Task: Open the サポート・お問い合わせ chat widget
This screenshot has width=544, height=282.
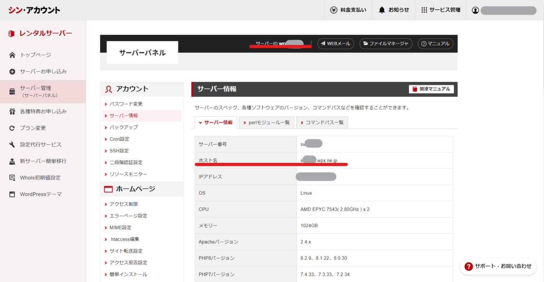Action: (498, 266)
